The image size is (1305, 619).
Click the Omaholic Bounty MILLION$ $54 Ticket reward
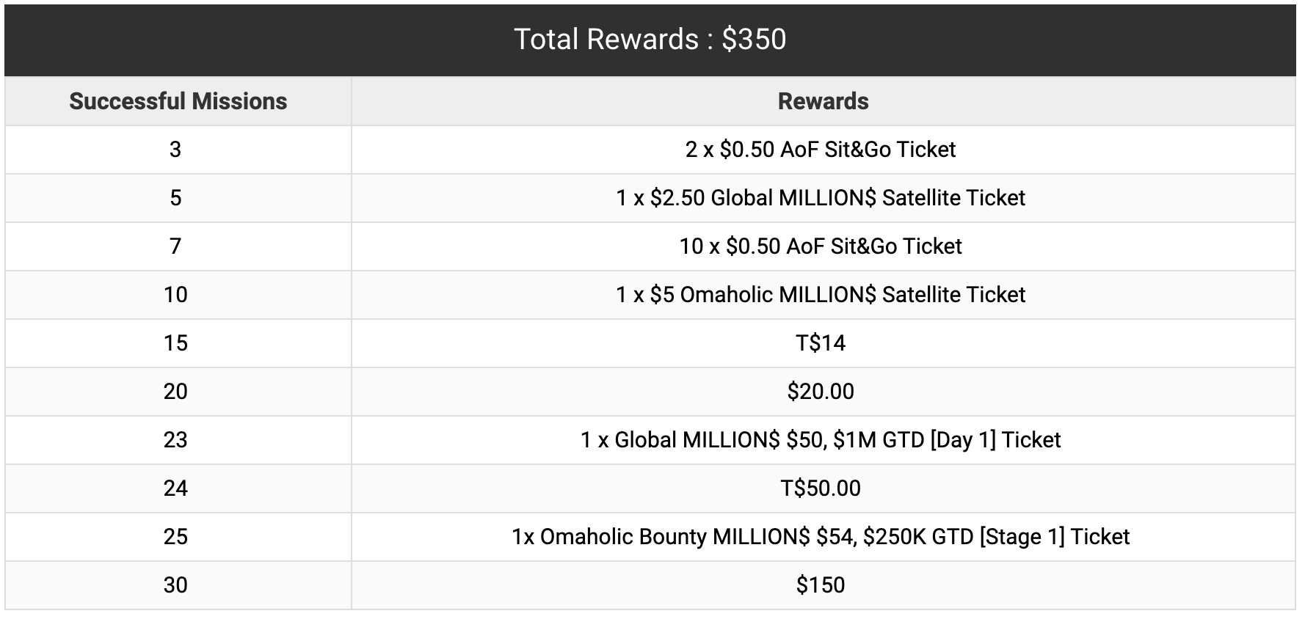(820, 537)
